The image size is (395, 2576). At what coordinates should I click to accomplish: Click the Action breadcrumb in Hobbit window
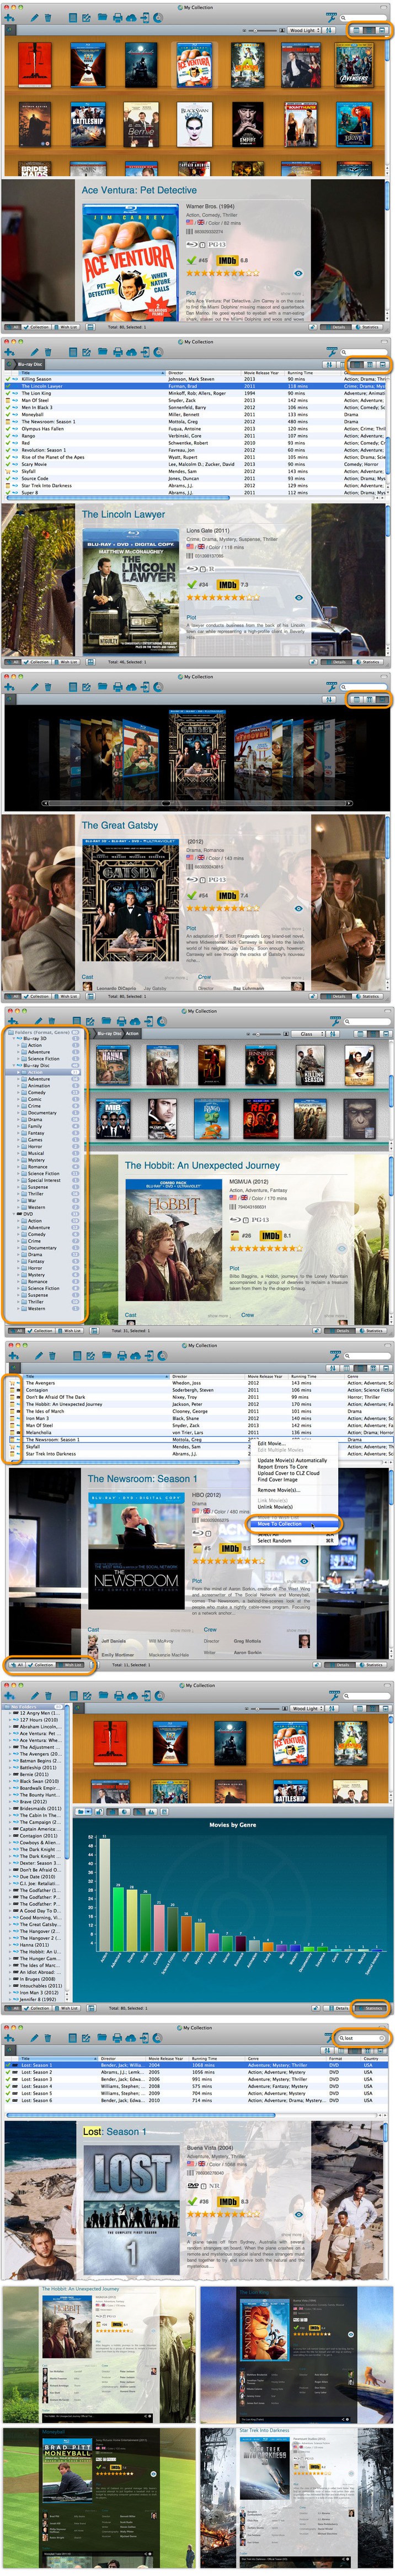(x=132, y=1033)
